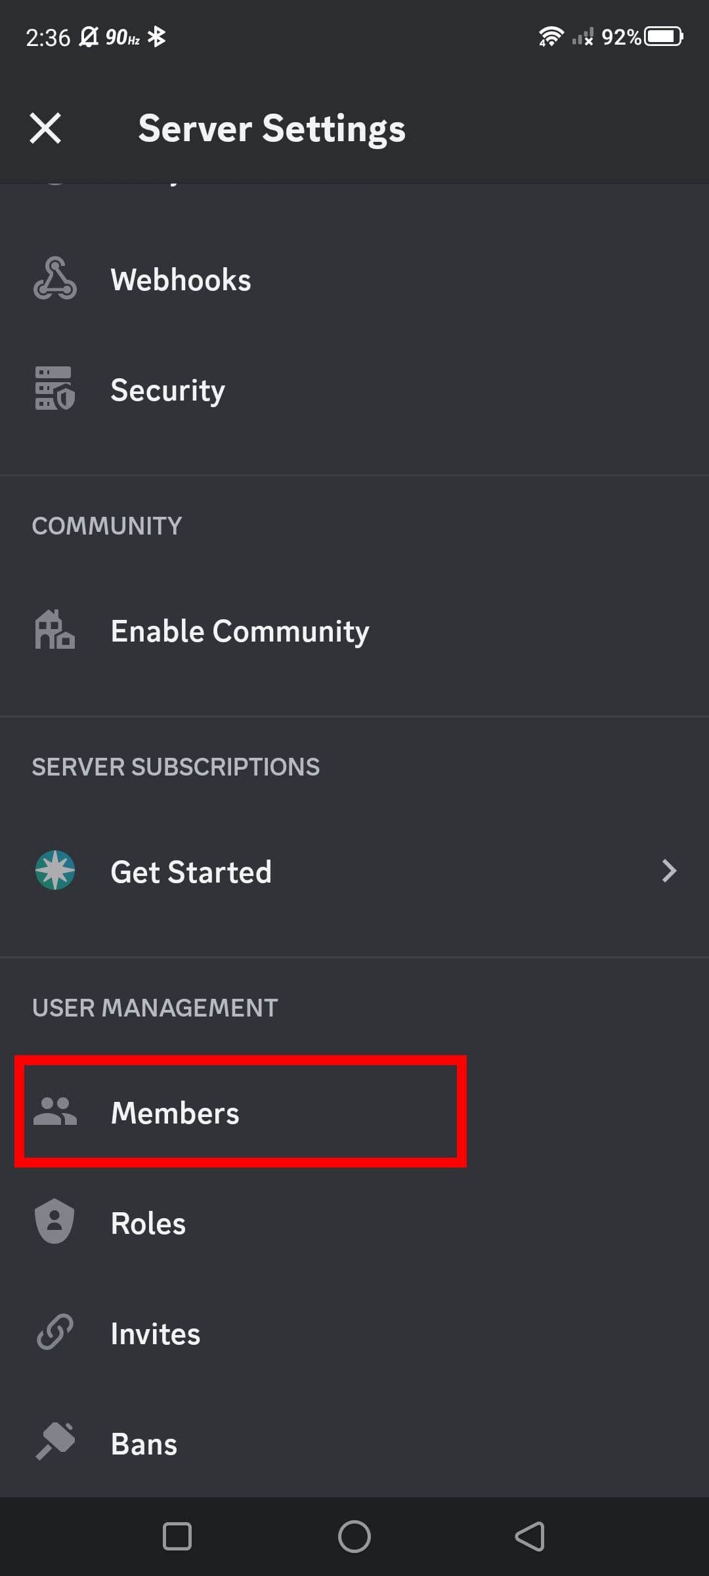
Task: Select Enable Community option
Action: [x=240, y=631]
